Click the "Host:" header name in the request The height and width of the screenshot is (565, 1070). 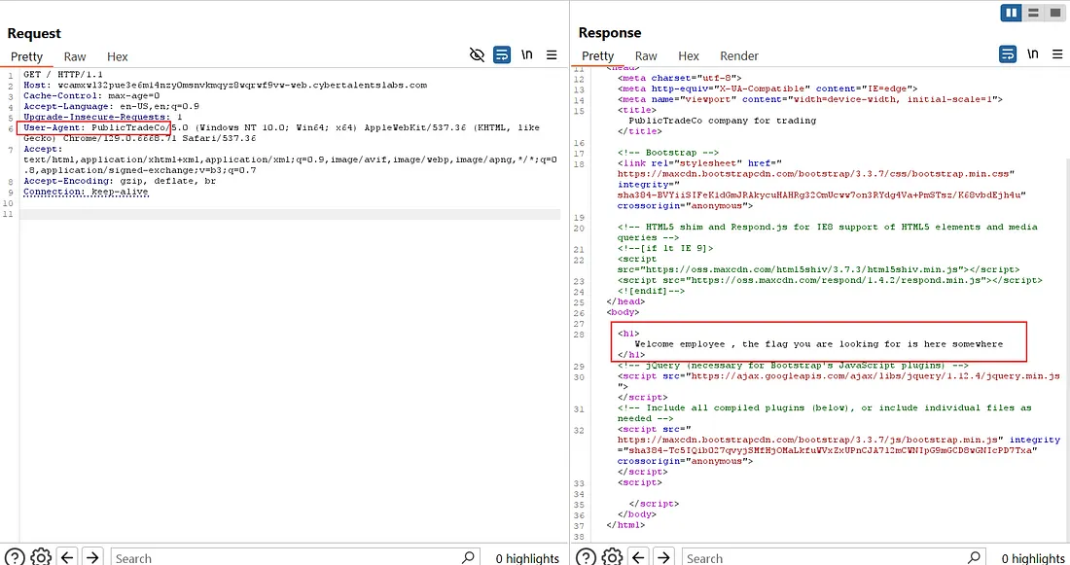point(37,86)
